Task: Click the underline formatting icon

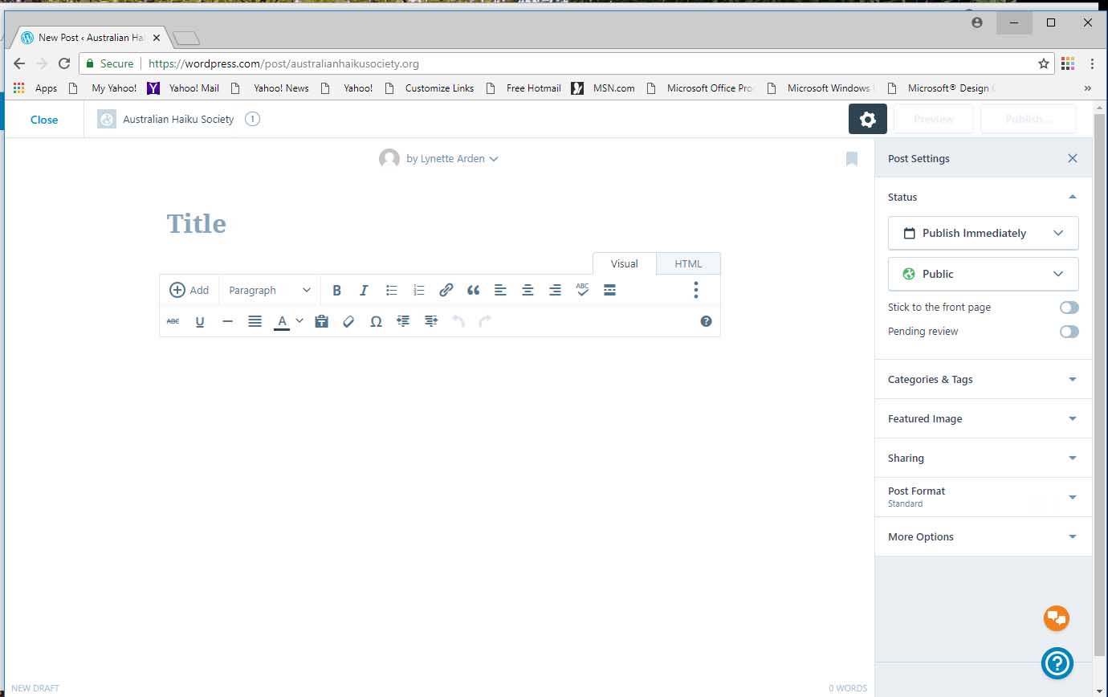Action: (x=200, y=322)
